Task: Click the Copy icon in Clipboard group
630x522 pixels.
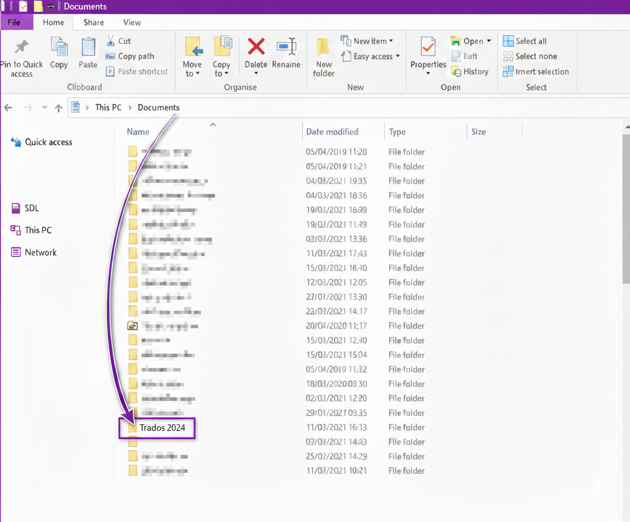Action: (x=59, y=47)
